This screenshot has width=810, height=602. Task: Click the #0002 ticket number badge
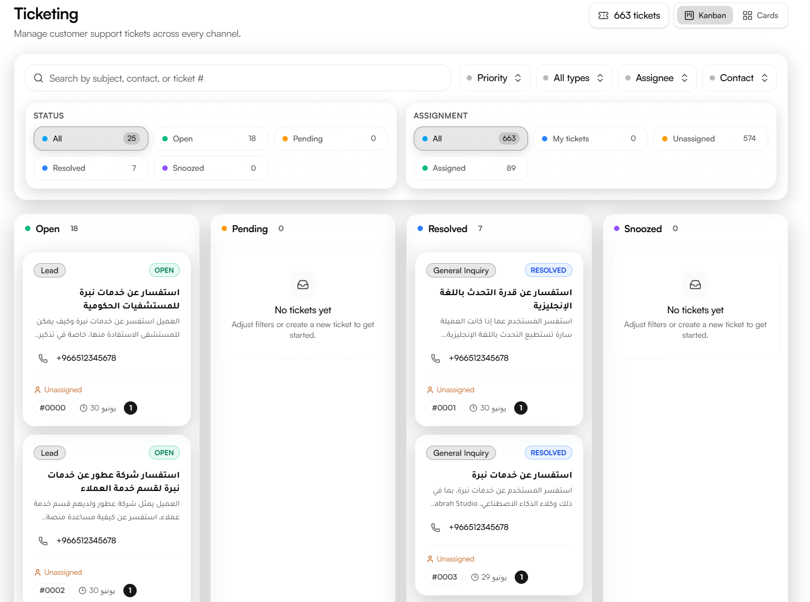pos(52,590)
